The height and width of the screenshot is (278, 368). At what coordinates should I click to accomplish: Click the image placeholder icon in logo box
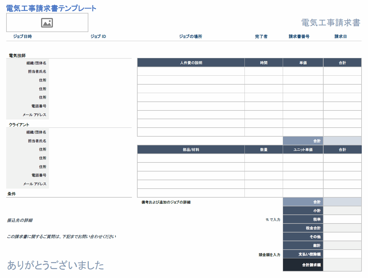tap(47, 23)
